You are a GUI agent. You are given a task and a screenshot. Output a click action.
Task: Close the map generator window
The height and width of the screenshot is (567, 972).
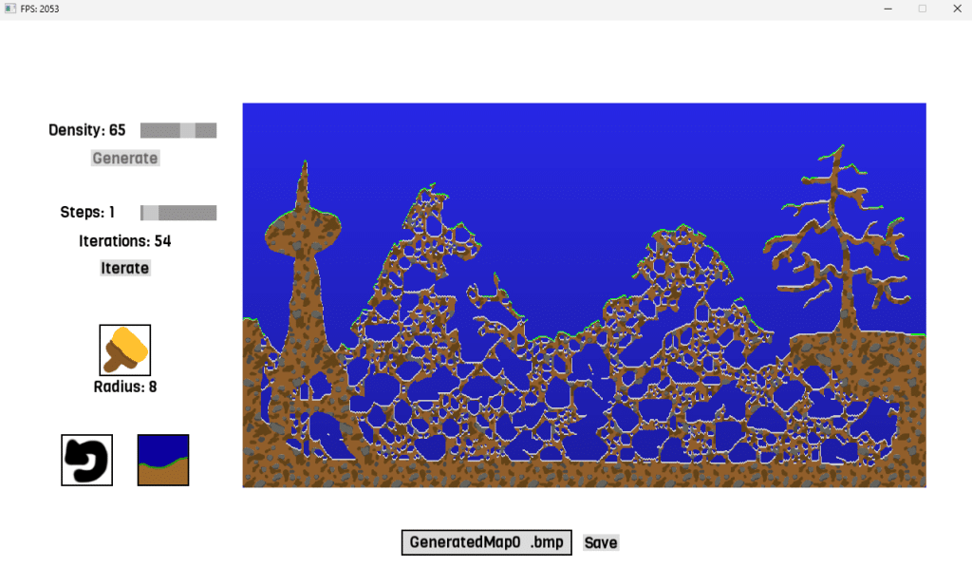tap(955, 9)
